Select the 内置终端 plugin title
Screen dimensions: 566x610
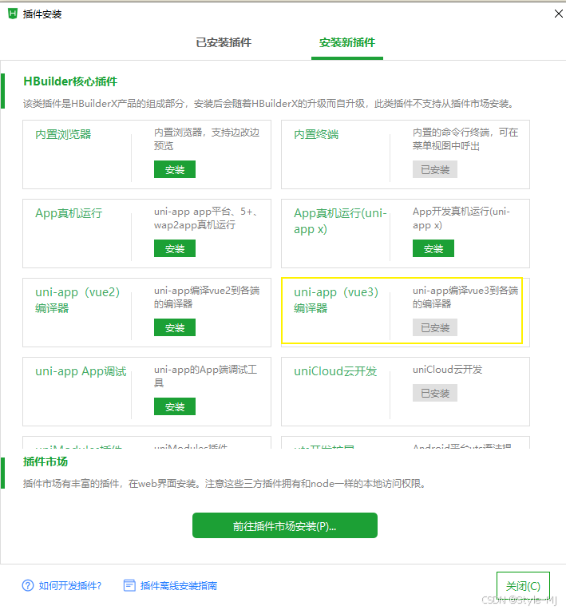pos(316,134)
